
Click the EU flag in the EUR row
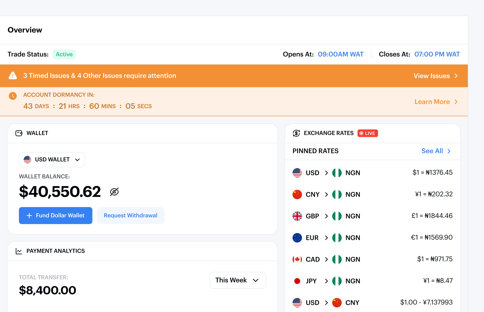[x=297, y=238]
